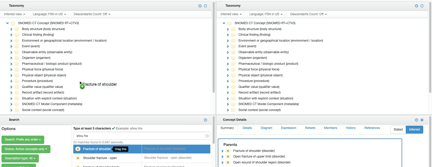Click the Pharmaceutical / biologic product icon in right Taxonomy
432x167 pixels.
[x=233, y=64]
